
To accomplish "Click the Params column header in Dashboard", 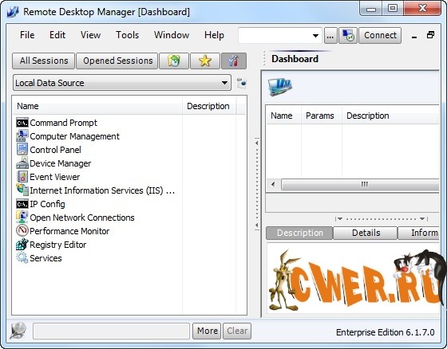I will point(321,116).
